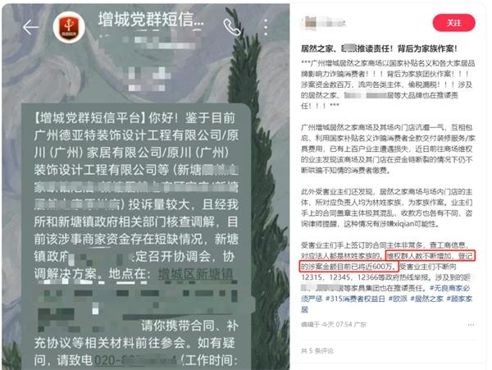492x370 pixels.
Task: Tap the underlined 增城区新塘镇 address link
Action: point(195,274)
